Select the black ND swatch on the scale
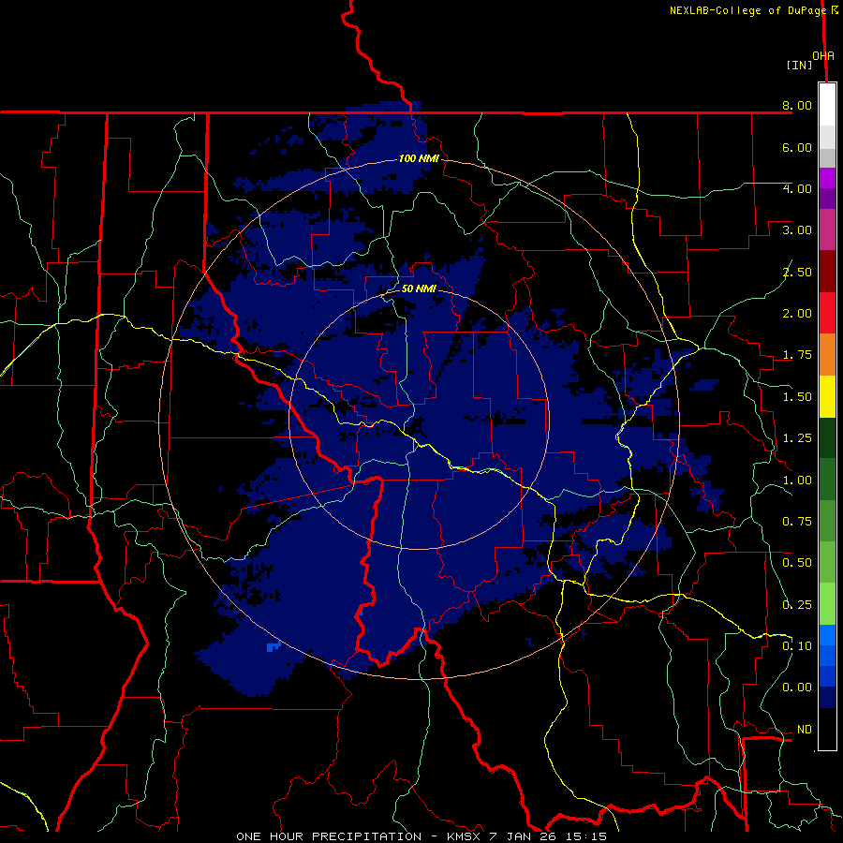843x843 pixels. tap(827, 729)
